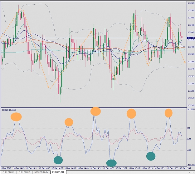This screenshot has width=195, height=174.
Task: Click the 16 Dec 14:59 time label
Action: 109,168
